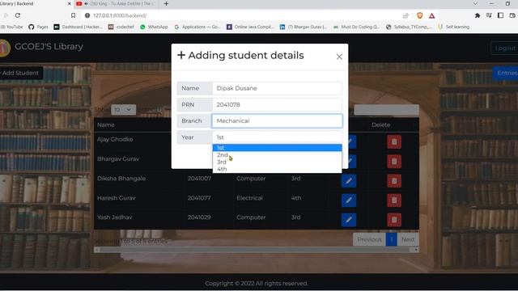Open the Self learning bookmark

(453, 27)
